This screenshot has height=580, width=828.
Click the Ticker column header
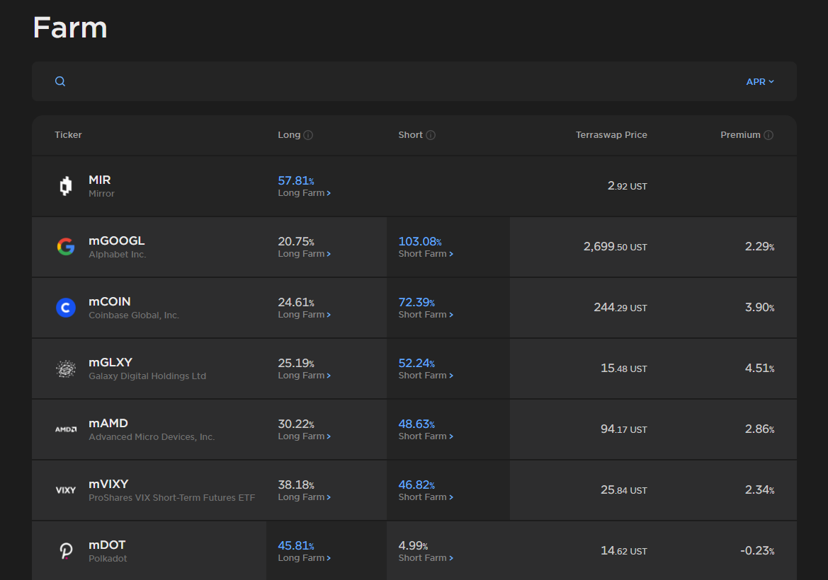(x=68, y=135)
